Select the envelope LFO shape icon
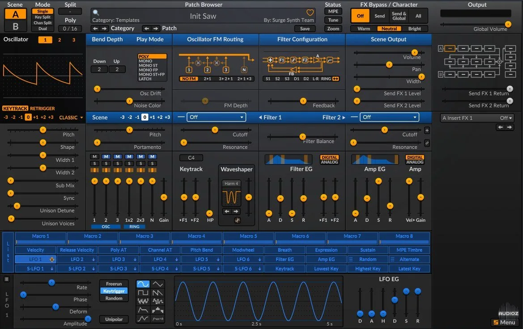523x329 pixels. coord(143,310)
